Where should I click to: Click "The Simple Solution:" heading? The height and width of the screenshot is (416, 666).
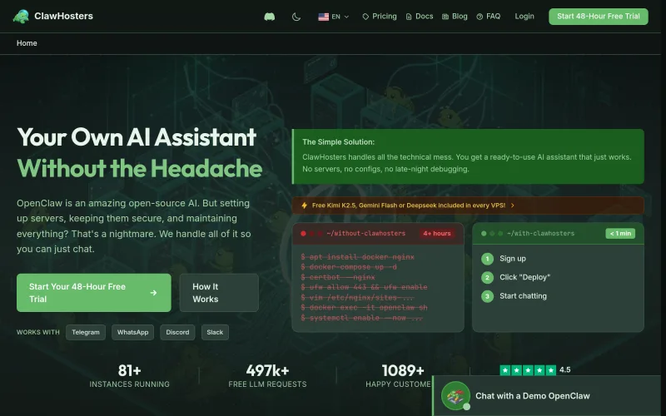point(339,142)
